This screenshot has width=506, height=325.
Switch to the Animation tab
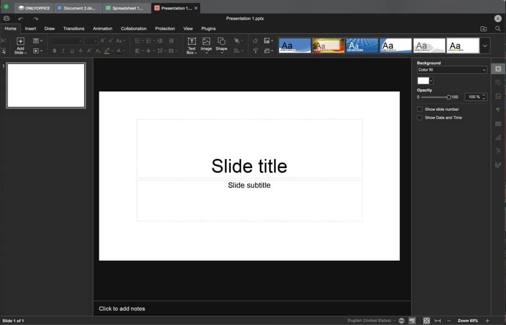(x=103, y=29)
